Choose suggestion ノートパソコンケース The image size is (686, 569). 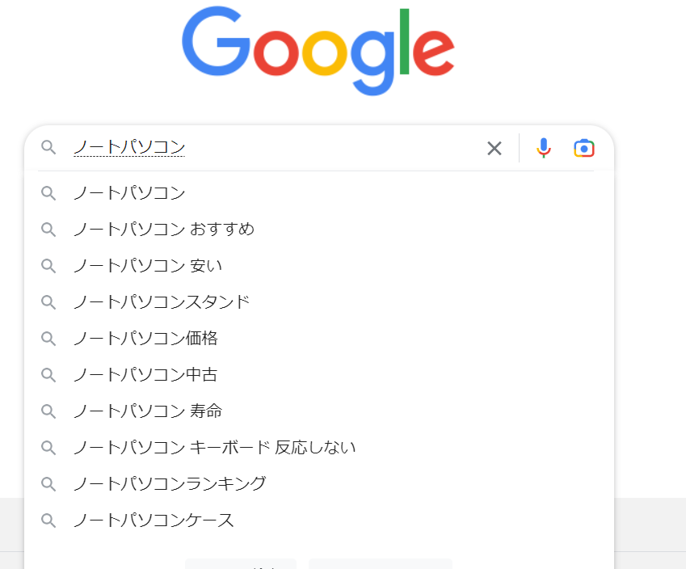(154, 521)
